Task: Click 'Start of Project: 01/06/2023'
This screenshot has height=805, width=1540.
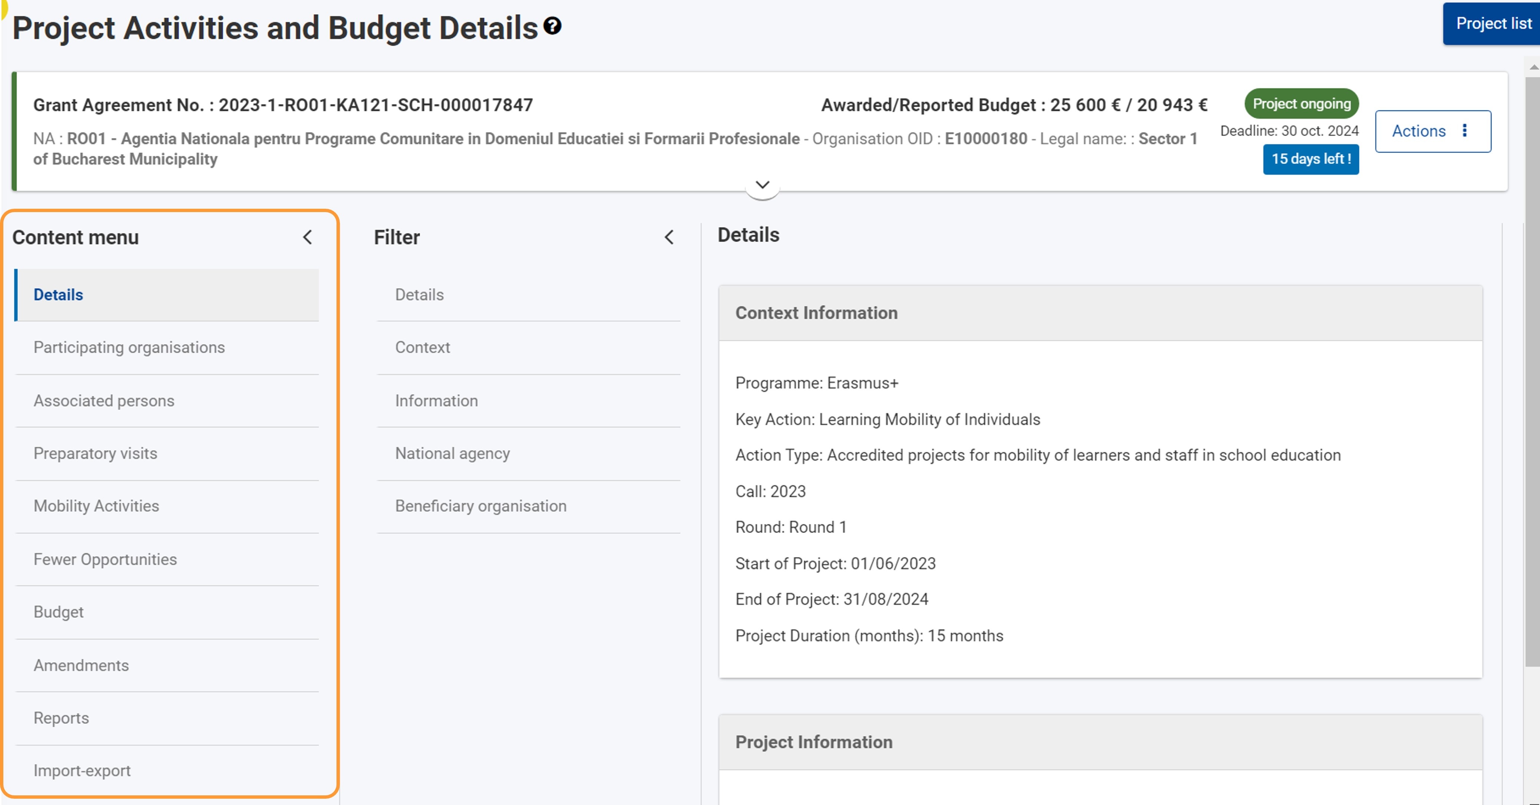Action: click(x=835, y=564)
